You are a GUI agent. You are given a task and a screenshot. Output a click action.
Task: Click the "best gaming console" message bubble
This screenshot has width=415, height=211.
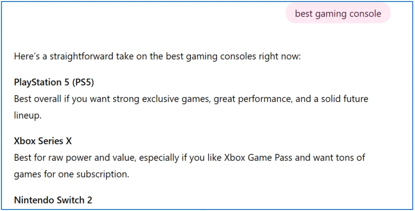(338, 14)
